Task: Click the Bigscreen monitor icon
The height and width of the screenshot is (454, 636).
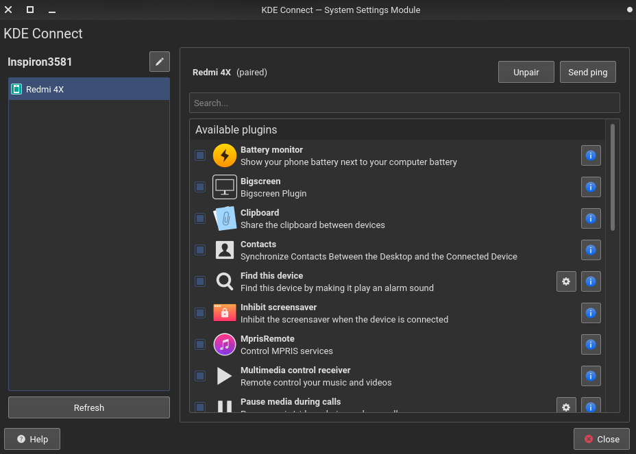Action: 225,187
